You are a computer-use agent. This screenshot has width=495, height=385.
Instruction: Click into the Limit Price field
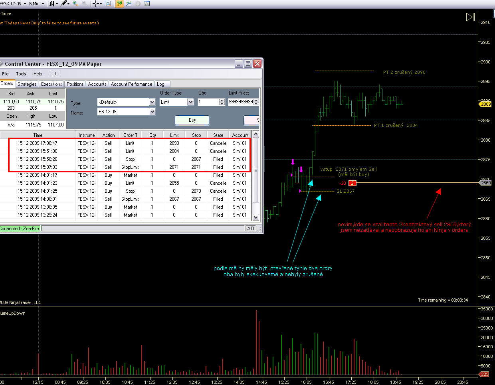click(241, 102)
